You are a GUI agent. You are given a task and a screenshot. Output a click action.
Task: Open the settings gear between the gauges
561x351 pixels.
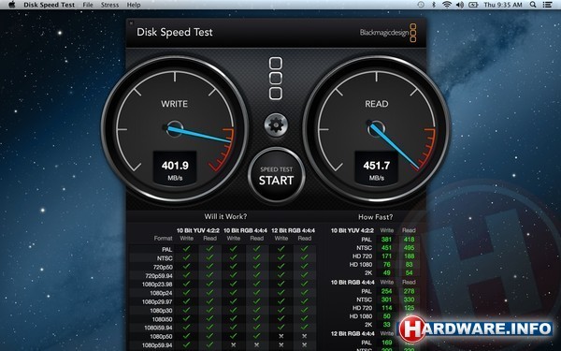pyautogui.click(x=276, y=125)
